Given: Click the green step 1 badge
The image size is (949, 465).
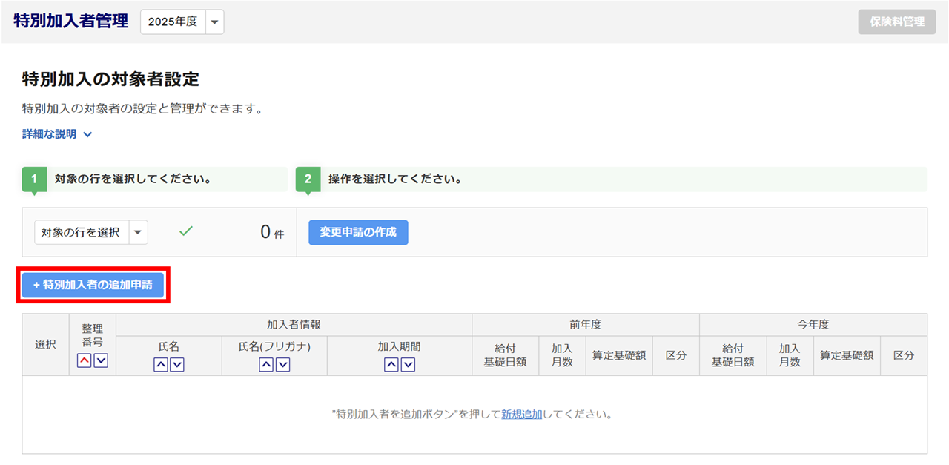Looking at the screenshot, I should [x=34, y=179].
